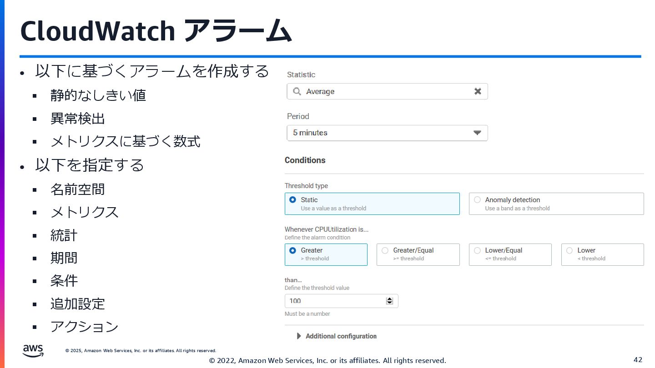
Task: Click the 'Threshold type' label
Action: (306, 186)
